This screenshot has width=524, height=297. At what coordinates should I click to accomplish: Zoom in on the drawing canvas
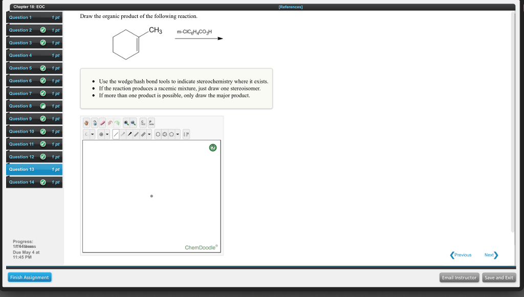point(126,122)
